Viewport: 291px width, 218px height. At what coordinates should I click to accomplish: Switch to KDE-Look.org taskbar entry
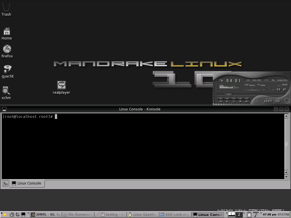pos(175,215)
